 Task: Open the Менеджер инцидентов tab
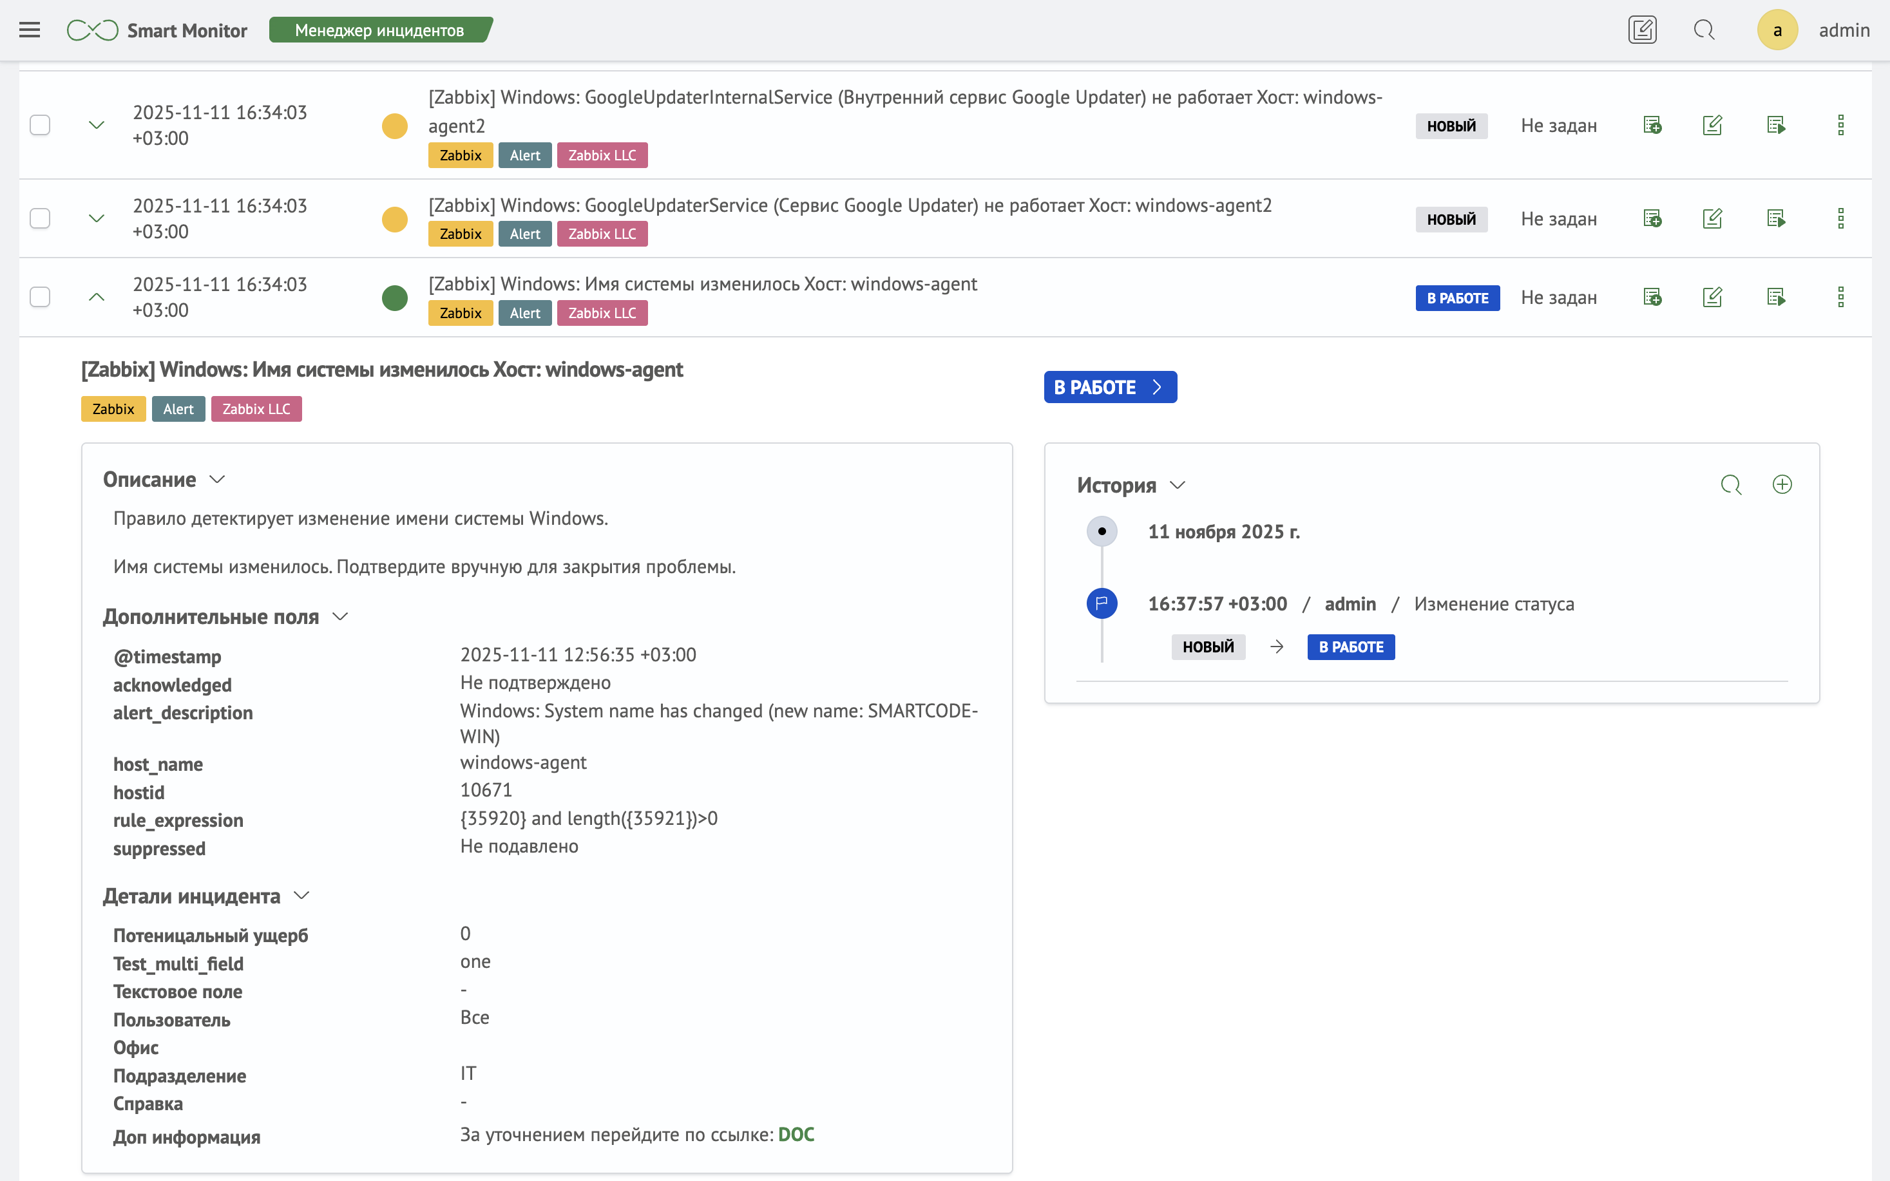click(379, 30)
